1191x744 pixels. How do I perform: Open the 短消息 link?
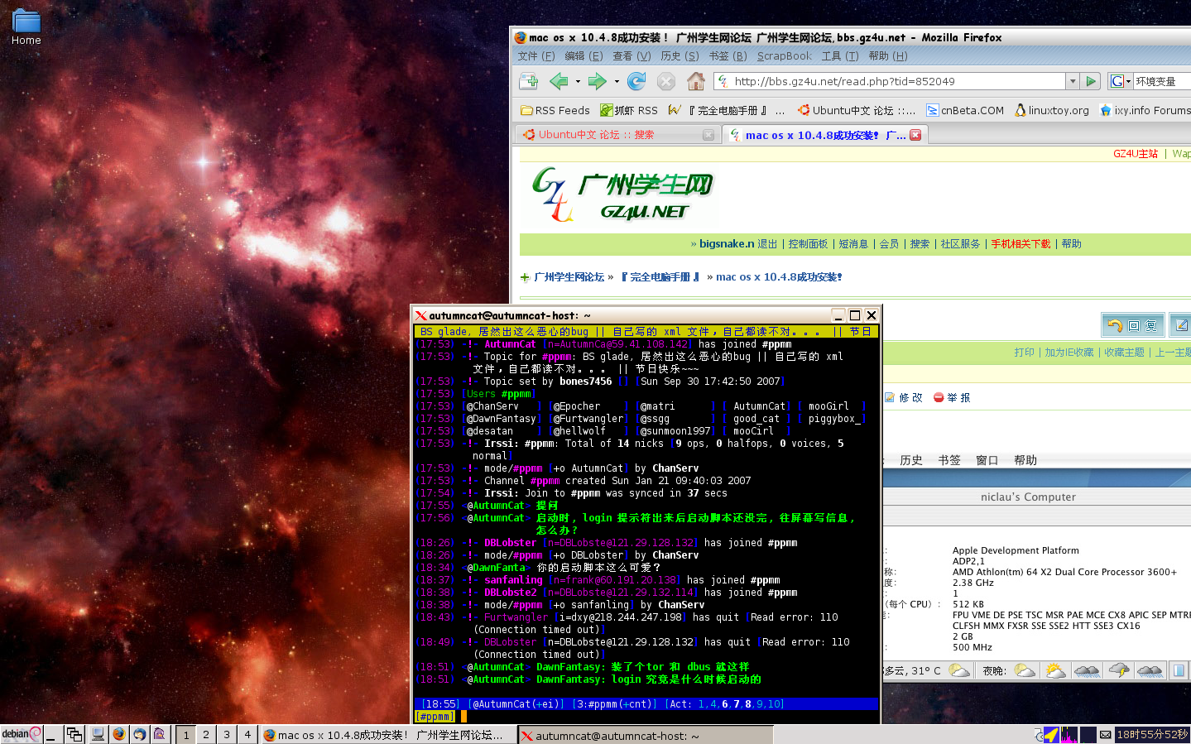(853, 244)
